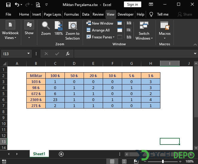This screenshot has width=198, height=164.
Task: Collapse the ribbon with chevron
Action: click(195, 44)
